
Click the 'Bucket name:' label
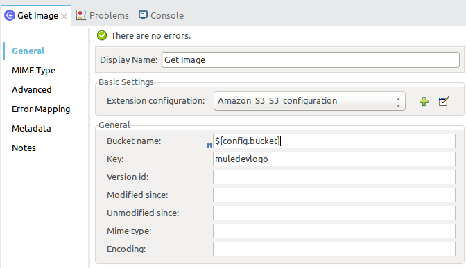134,141
